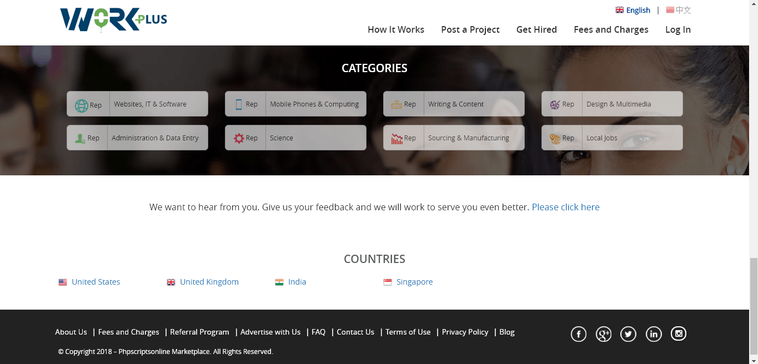Open Fees and Charges in the footer
Image resolution: width=758 pixels, height=364 pixels.
pyautogui.click(x=128, y=332)
